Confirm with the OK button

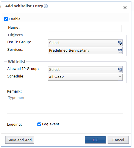[x=95, y=140]
